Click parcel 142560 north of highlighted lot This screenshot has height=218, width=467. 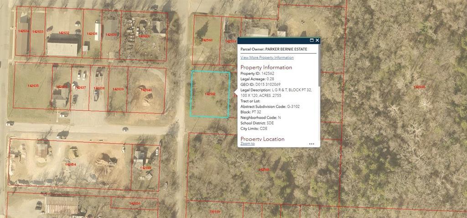coord(207,40)
